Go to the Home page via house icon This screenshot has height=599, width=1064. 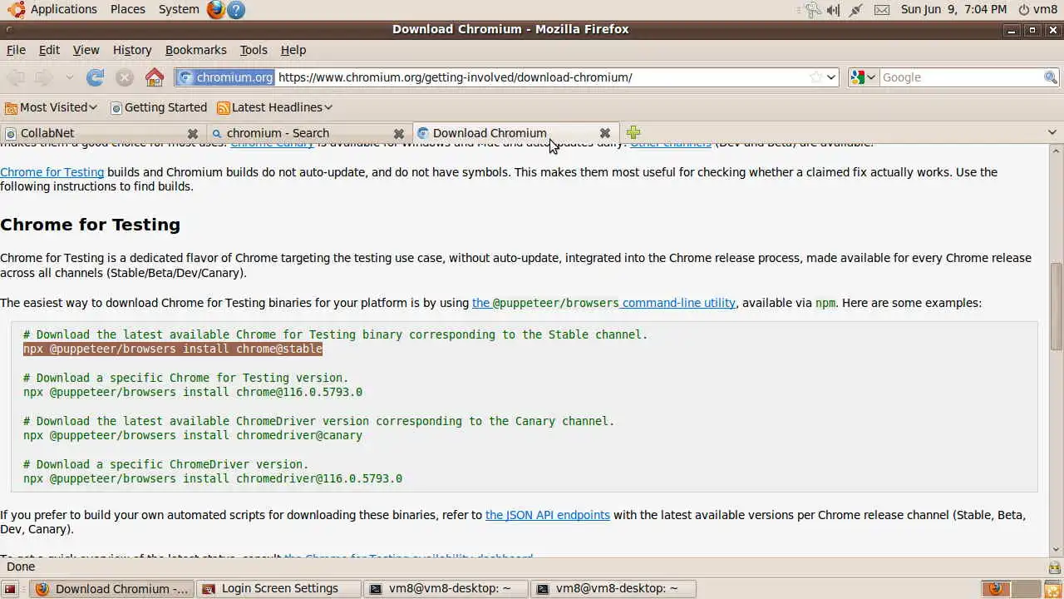[x=155, y=77]
